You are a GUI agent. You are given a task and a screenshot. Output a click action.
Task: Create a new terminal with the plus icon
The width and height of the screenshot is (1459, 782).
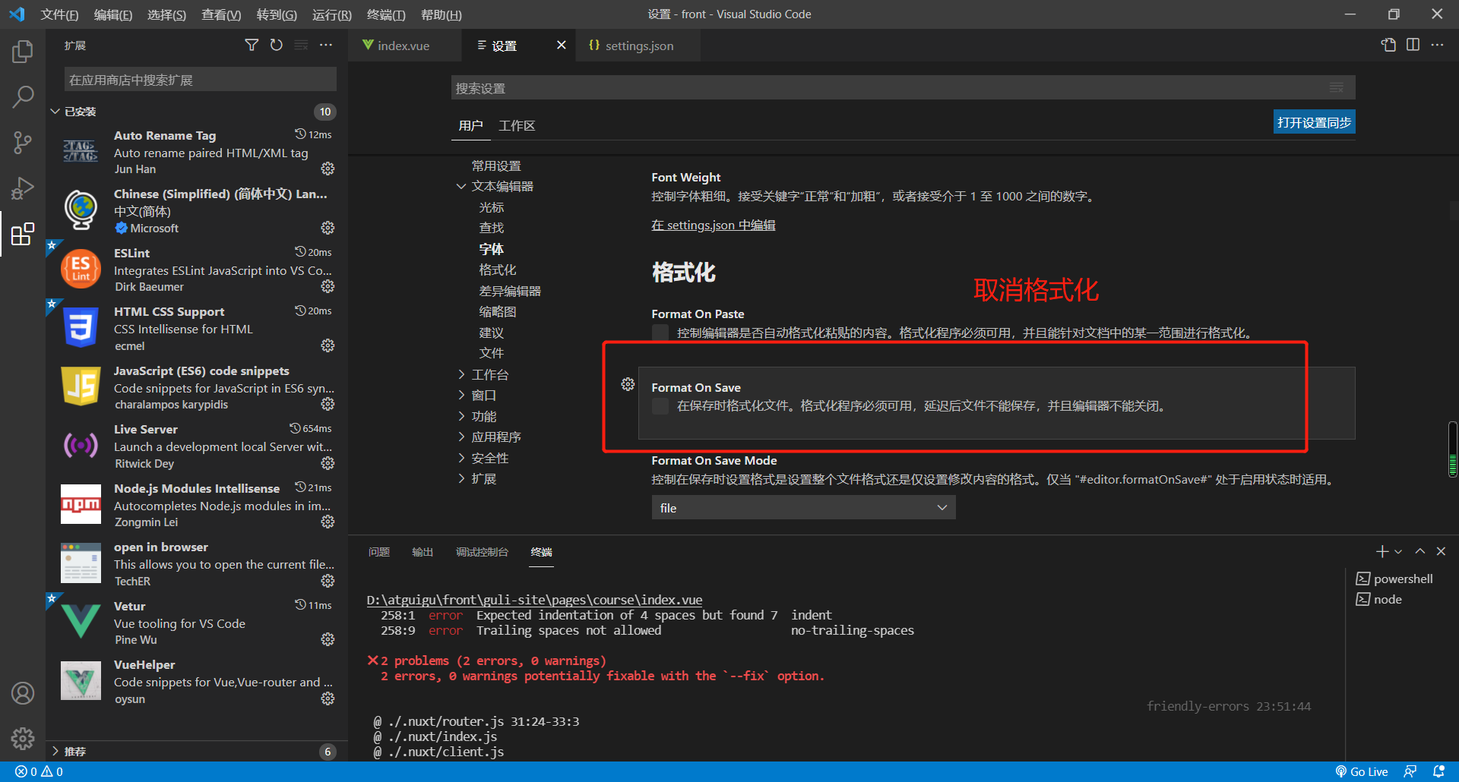coord(1381,551)
